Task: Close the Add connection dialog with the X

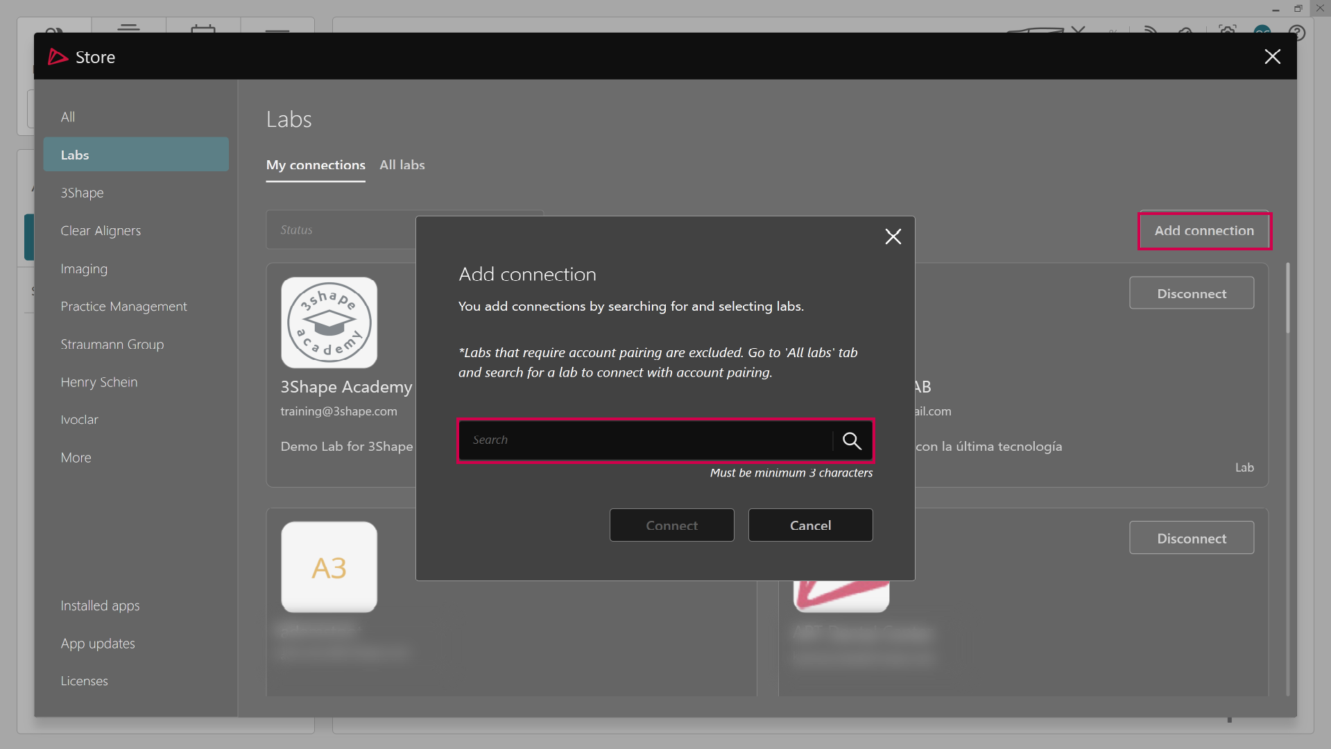Action: (x=893, y=237)
